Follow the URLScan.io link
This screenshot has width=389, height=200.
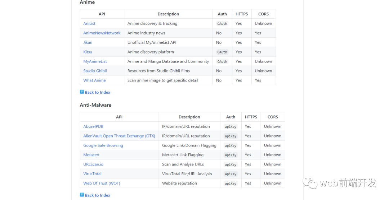click(93, 164)
